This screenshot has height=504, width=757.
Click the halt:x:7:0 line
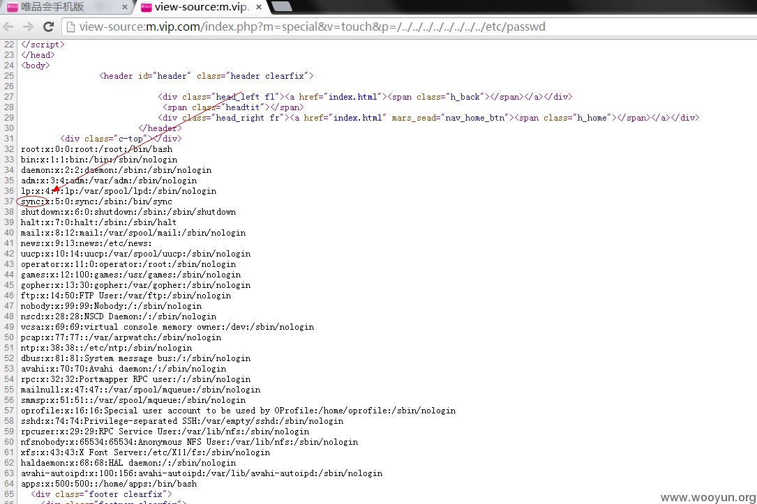pos(98,222)
